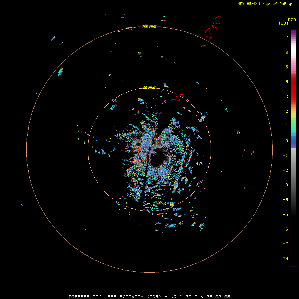This screenshot has width=299, height=299.
Task: Click the 1 value on the color scale
Action: tap(287, 126)
